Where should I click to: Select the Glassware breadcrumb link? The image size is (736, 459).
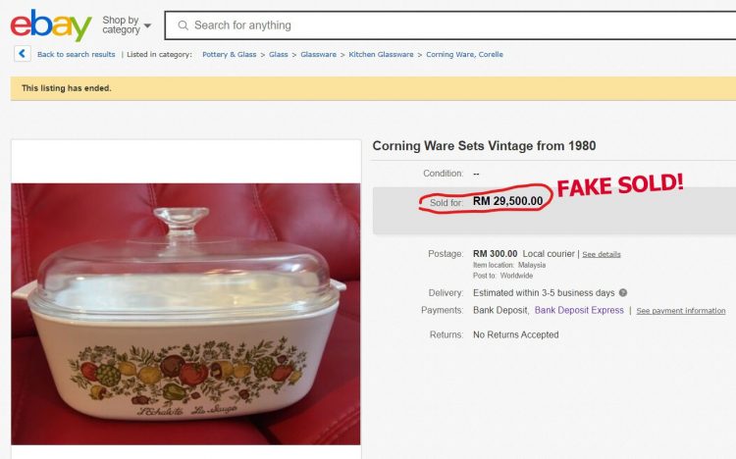319,55
